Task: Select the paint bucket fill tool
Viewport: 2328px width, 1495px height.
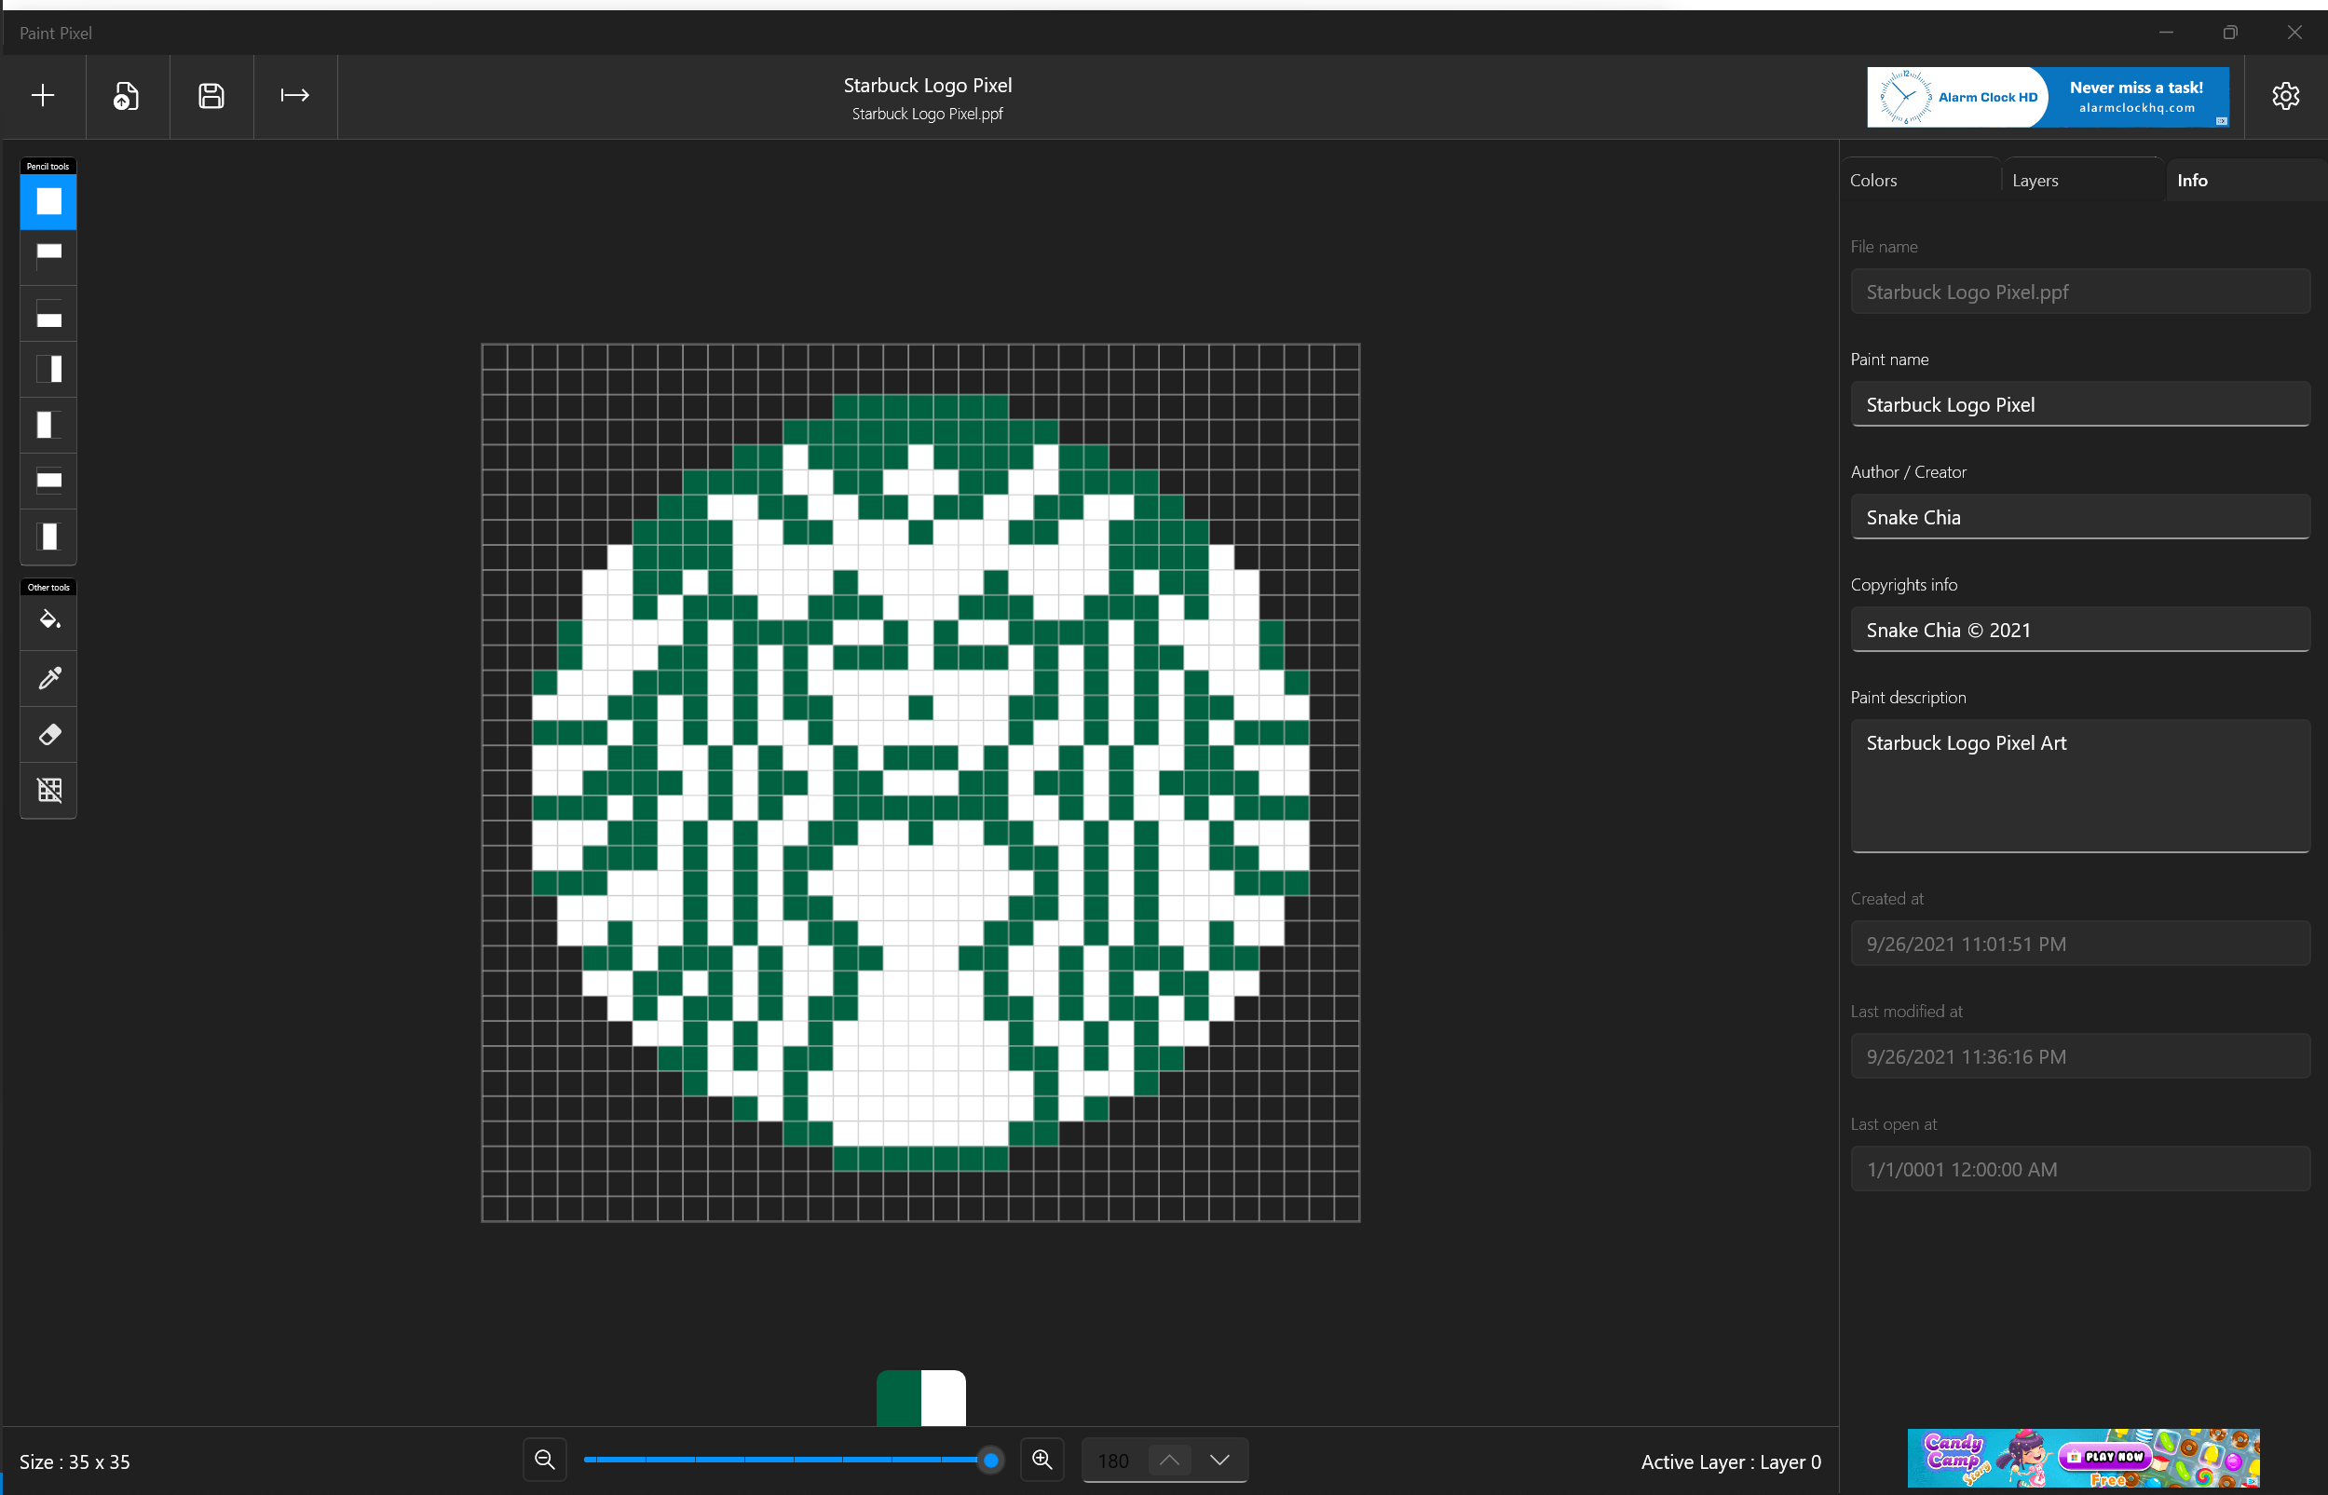Action: pos(48,619)
